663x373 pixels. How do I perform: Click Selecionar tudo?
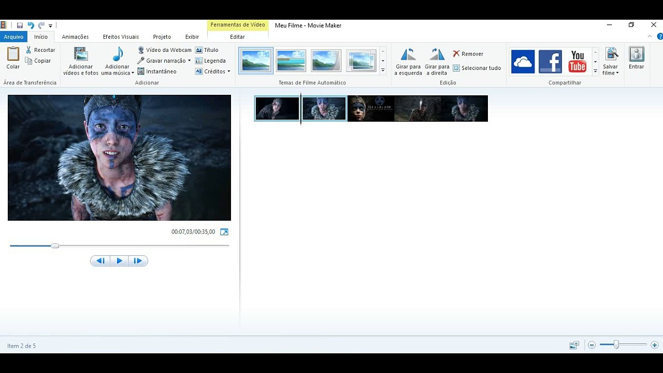point(477,68)
